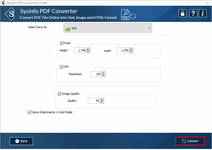The height and width of the screenshot is (150, 212).
Task: Increase Resolution with the up arrow
Action: click(103, 73)
